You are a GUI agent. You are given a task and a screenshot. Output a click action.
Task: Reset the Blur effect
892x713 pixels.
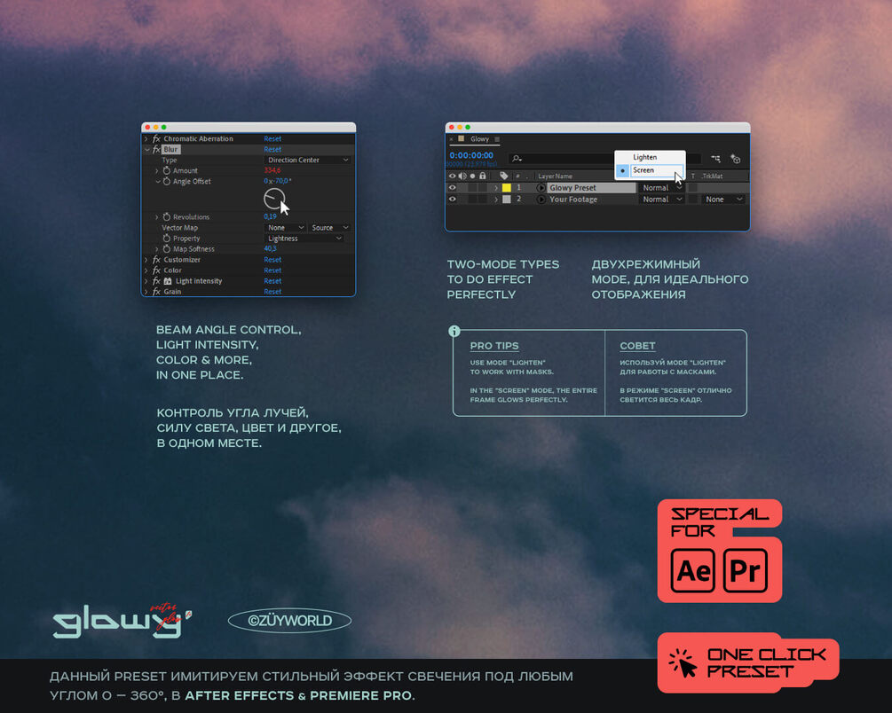click(x=272, y=150)
